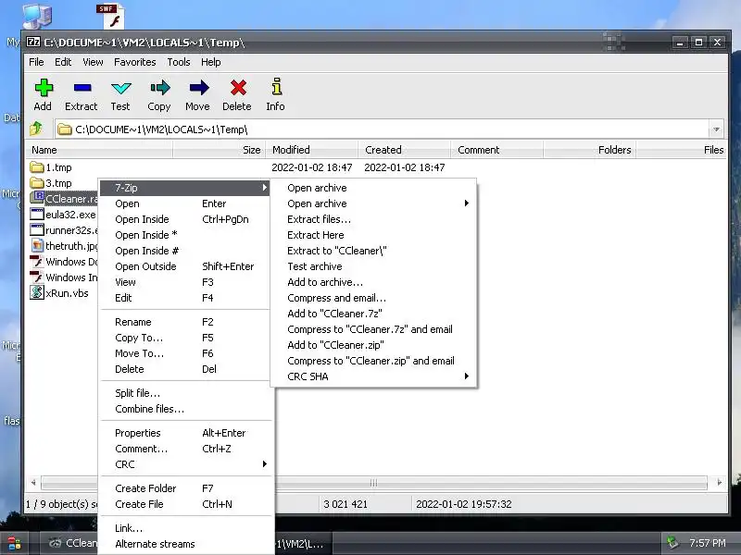Click the Info toolbar icon

click(277, 87)
